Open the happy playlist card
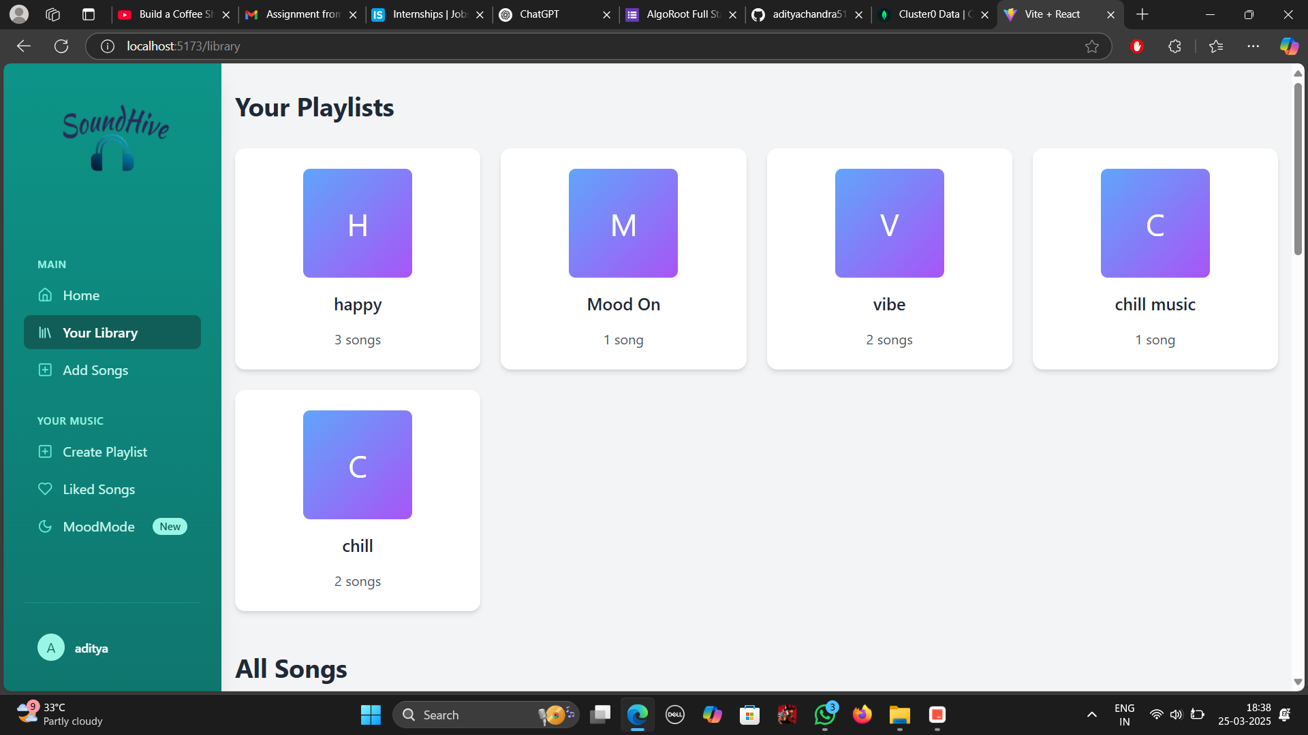Viewport: 1308px width, 735px height. pos(358,259)
